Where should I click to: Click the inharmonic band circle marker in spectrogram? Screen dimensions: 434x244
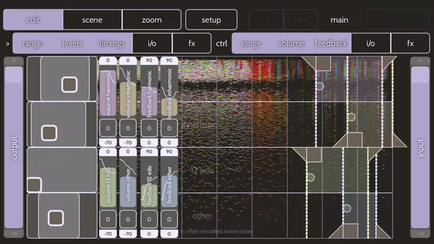(x=351, y=117)
